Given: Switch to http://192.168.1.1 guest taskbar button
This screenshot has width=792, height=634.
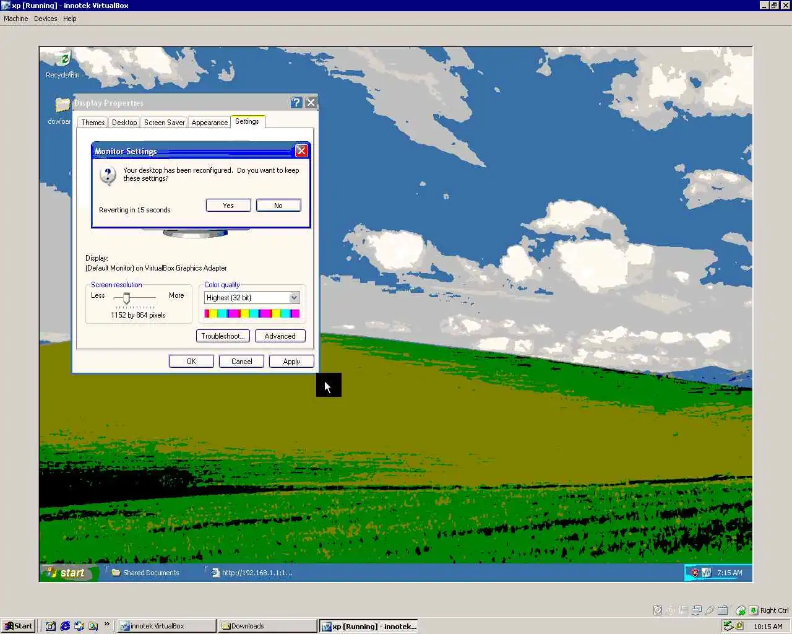Looking at the screenshot, I should 252,573.
